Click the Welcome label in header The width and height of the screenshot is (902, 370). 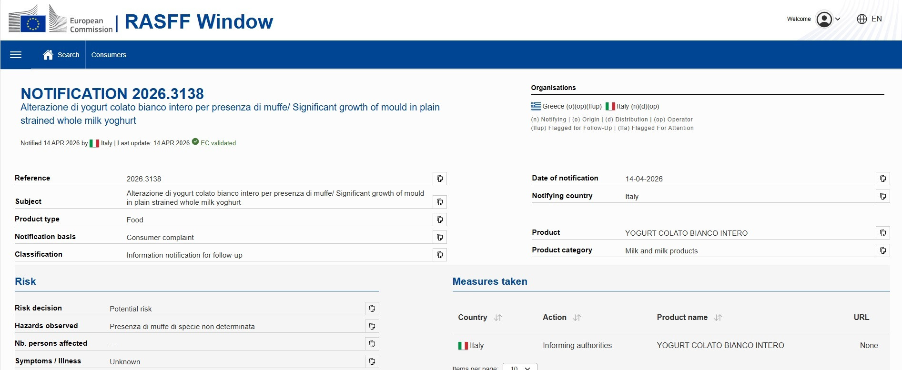tap(799, 19)
